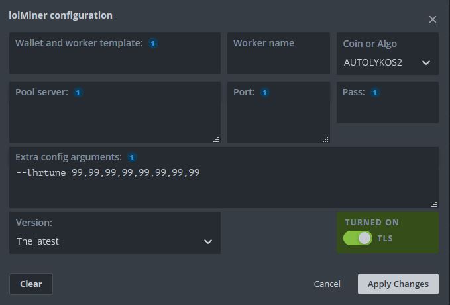Click Cancel to discard changes
450x305 pixels.
(327, 284)
